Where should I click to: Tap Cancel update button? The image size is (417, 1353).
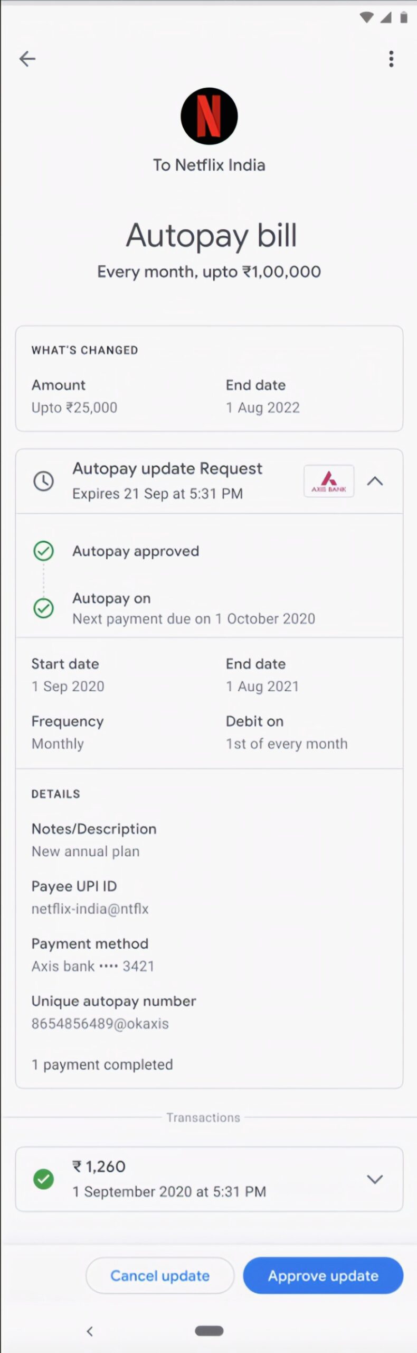click(160, 1275)
